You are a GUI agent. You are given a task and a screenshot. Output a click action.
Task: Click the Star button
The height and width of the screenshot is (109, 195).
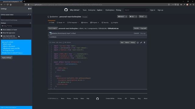tap(132, 17)
